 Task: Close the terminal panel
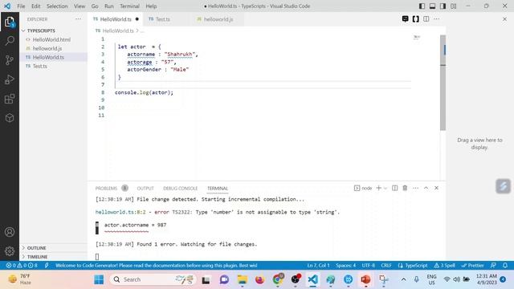point(436,188)
